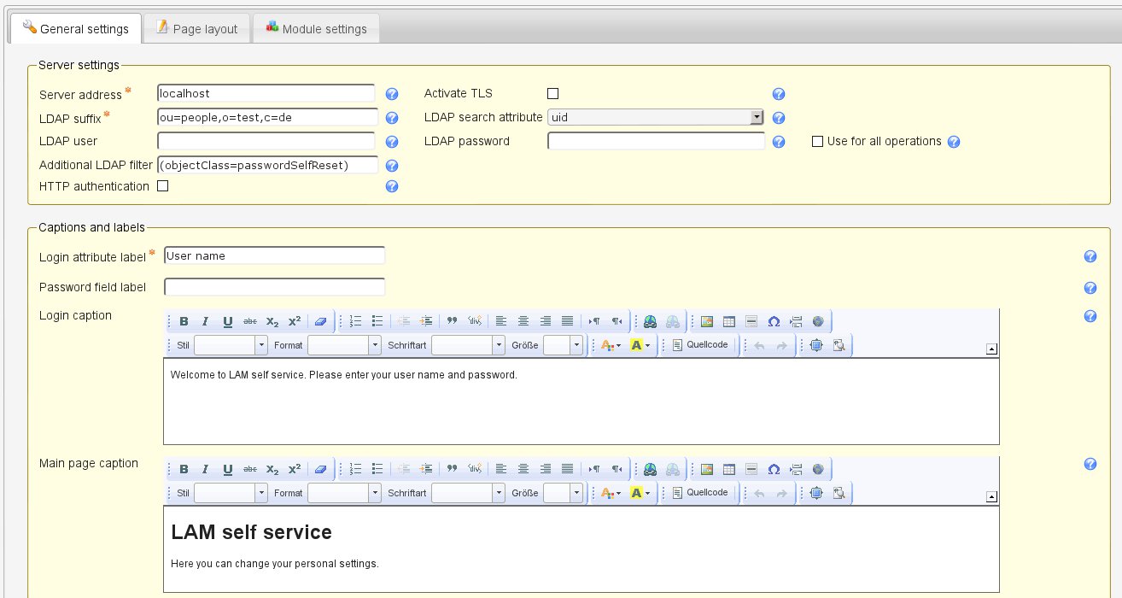
Task: Click Quellcode button in Login caption editor
Action: pos(700,345)
